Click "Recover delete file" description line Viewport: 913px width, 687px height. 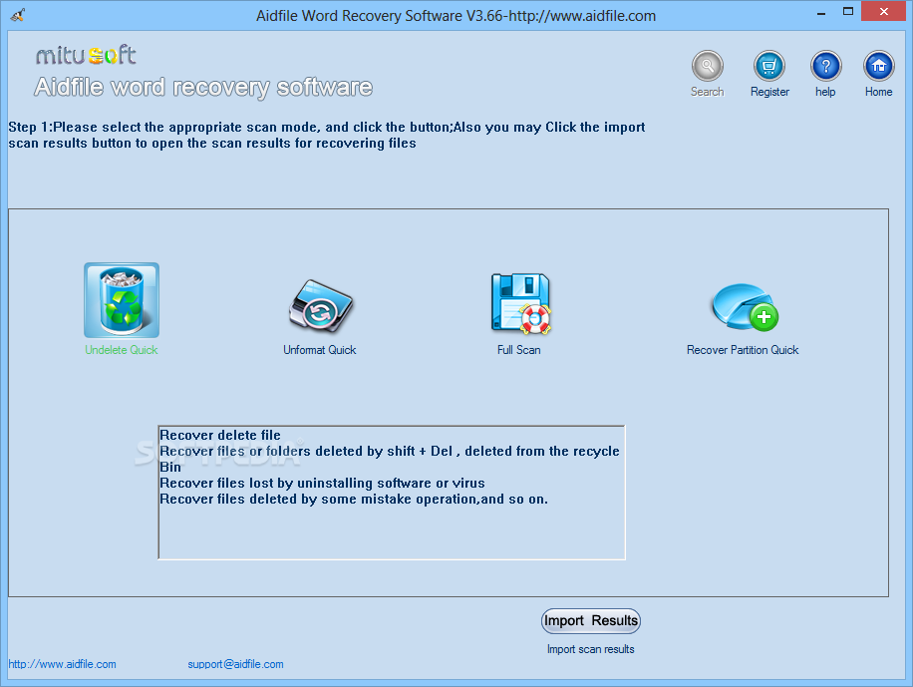click(220, 436)
